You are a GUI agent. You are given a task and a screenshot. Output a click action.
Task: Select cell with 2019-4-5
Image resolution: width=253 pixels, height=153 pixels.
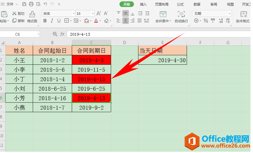[x=91, y=60]
